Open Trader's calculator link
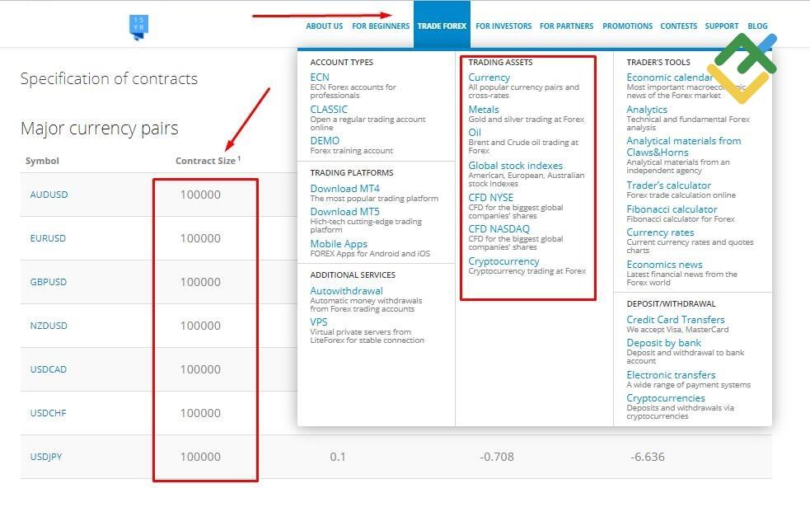This screenshot has height=507, width=810. click(x=668, y=185)
